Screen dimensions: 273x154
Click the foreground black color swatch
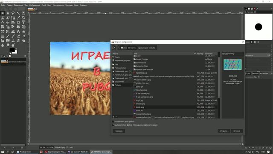pos(12,50)
